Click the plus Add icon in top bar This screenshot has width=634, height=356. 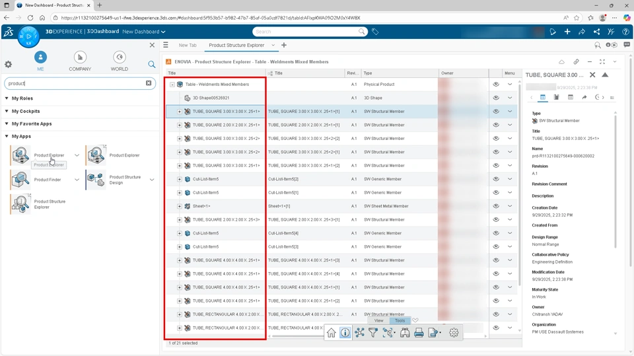567,32
